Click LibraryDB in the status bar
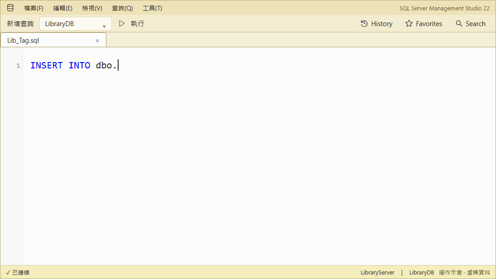Screen dimensions: 496x279 pos(421,273)
